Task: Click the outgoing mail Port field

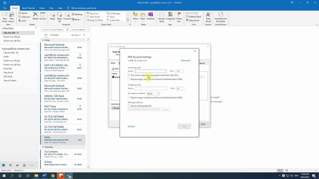Action: (x=180, y=89)
